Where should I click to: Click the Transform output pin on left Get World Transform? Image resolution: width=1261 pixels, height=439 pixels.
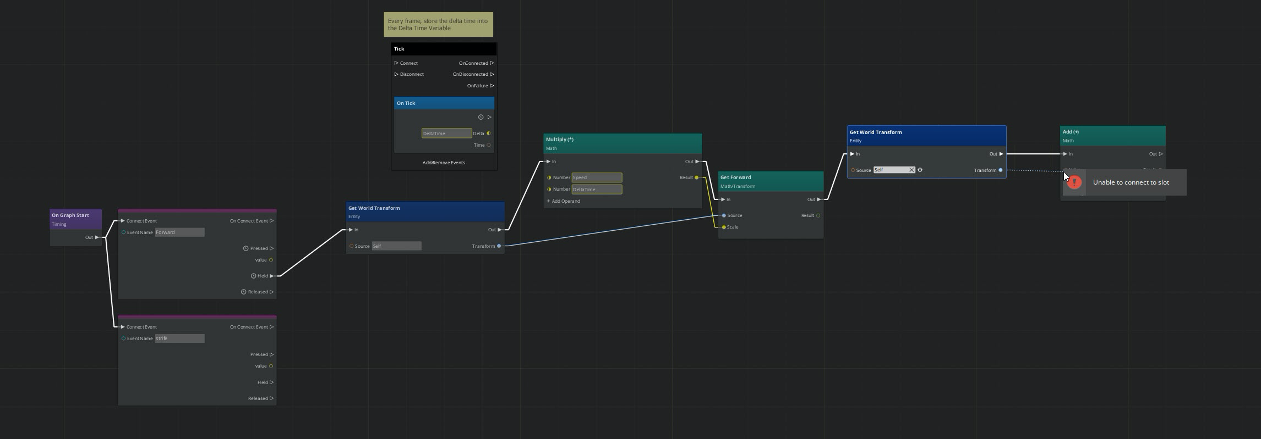pyautogui.click(x=499, y=246)
